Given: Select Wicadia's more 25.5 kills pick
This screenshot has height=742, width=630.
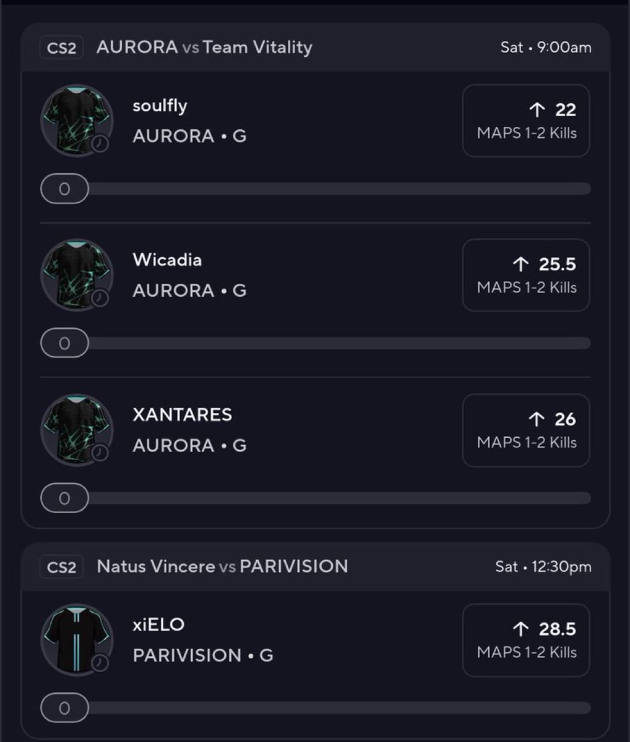Looking at the screenshot, I should 526,275.
